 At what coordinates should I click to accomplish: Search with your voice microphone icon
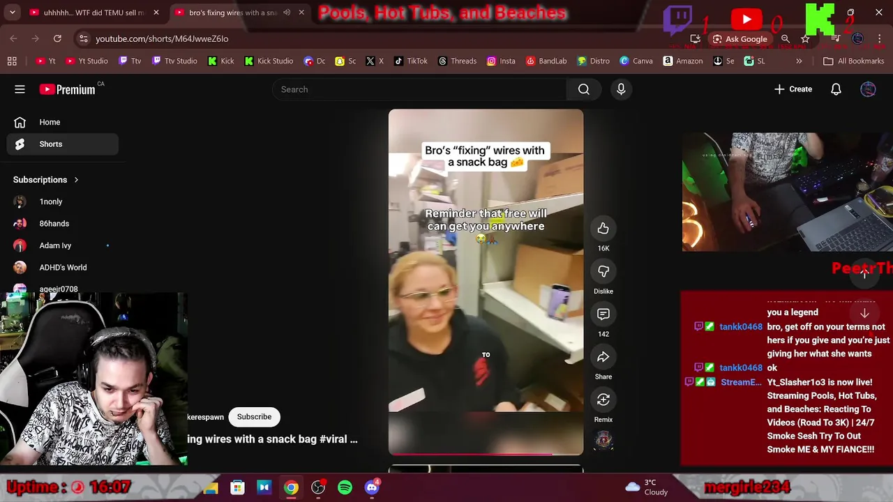pyautogui.click(x=621, y=89)
